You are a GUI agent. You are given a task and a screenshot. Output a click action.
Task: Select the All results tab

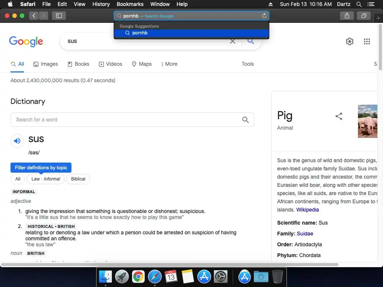[x=17, y=64]
